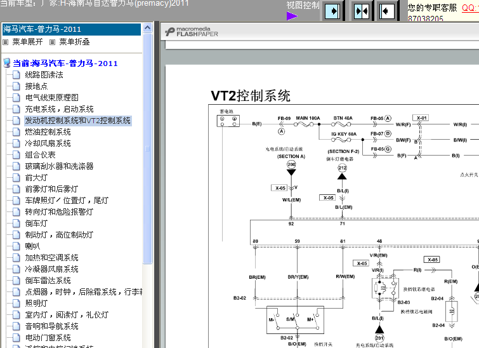Open 室内灯，阅读灯，礼仪灯 in the tree

point(67,315)
